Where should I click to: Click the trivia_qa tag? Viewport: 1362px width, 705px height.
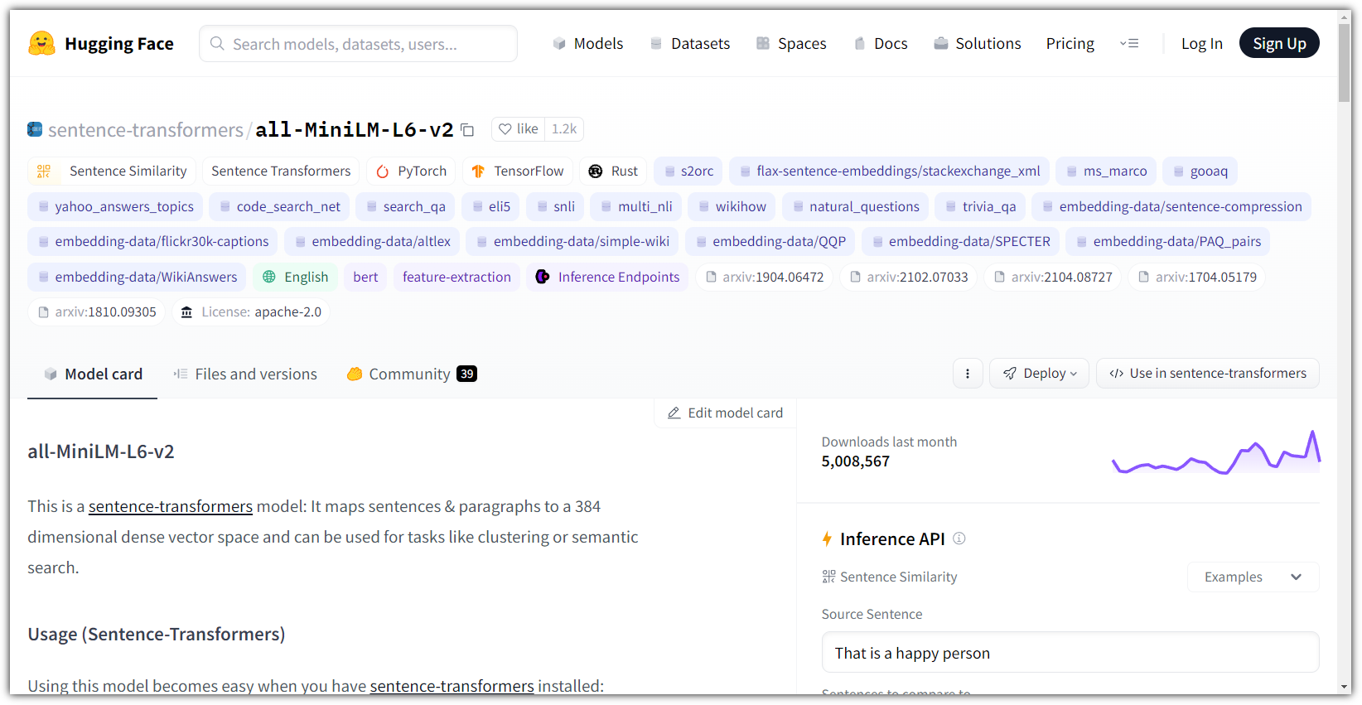click(x=980, y=206)
